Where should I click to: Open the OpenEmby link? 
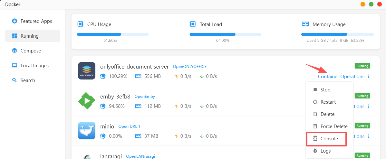[145, 97]
